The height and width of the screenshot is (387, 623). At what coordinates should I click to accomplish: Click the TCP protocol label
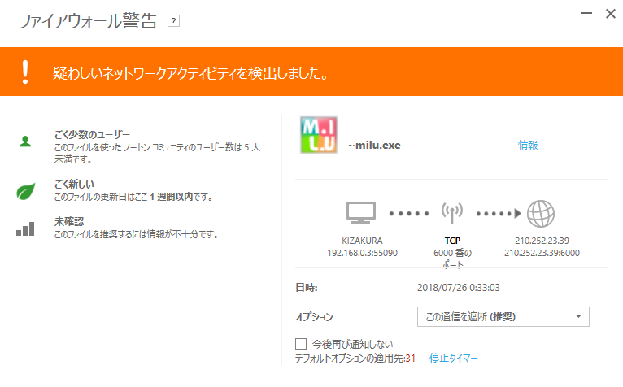pos(452,241)
